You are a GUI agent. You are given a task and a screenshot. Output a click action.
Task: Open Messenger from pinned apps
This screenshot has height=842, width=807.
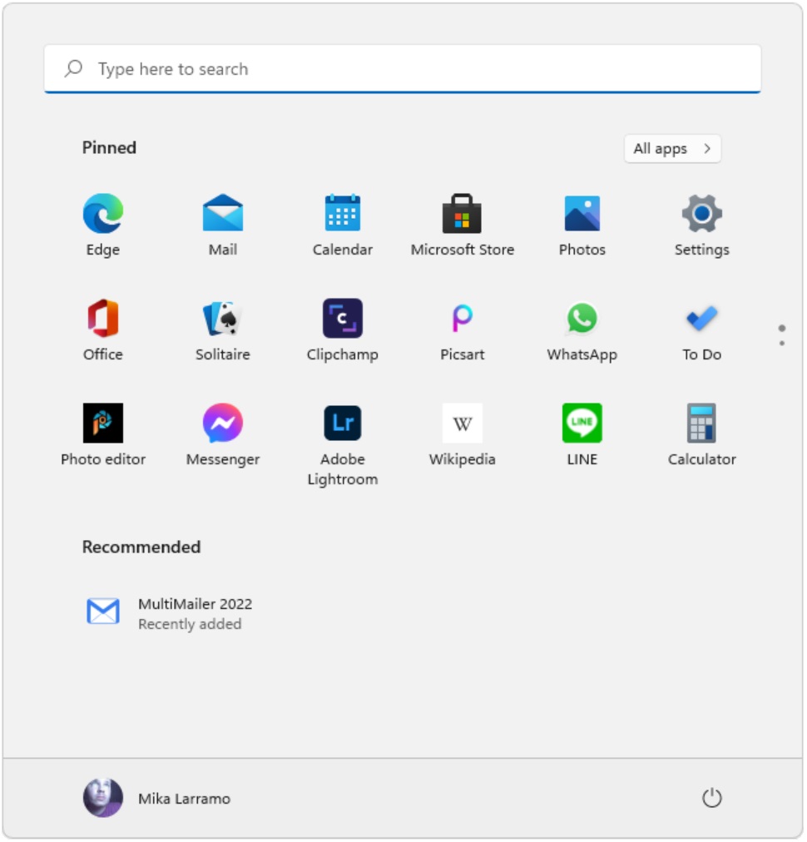pos(223,423)
